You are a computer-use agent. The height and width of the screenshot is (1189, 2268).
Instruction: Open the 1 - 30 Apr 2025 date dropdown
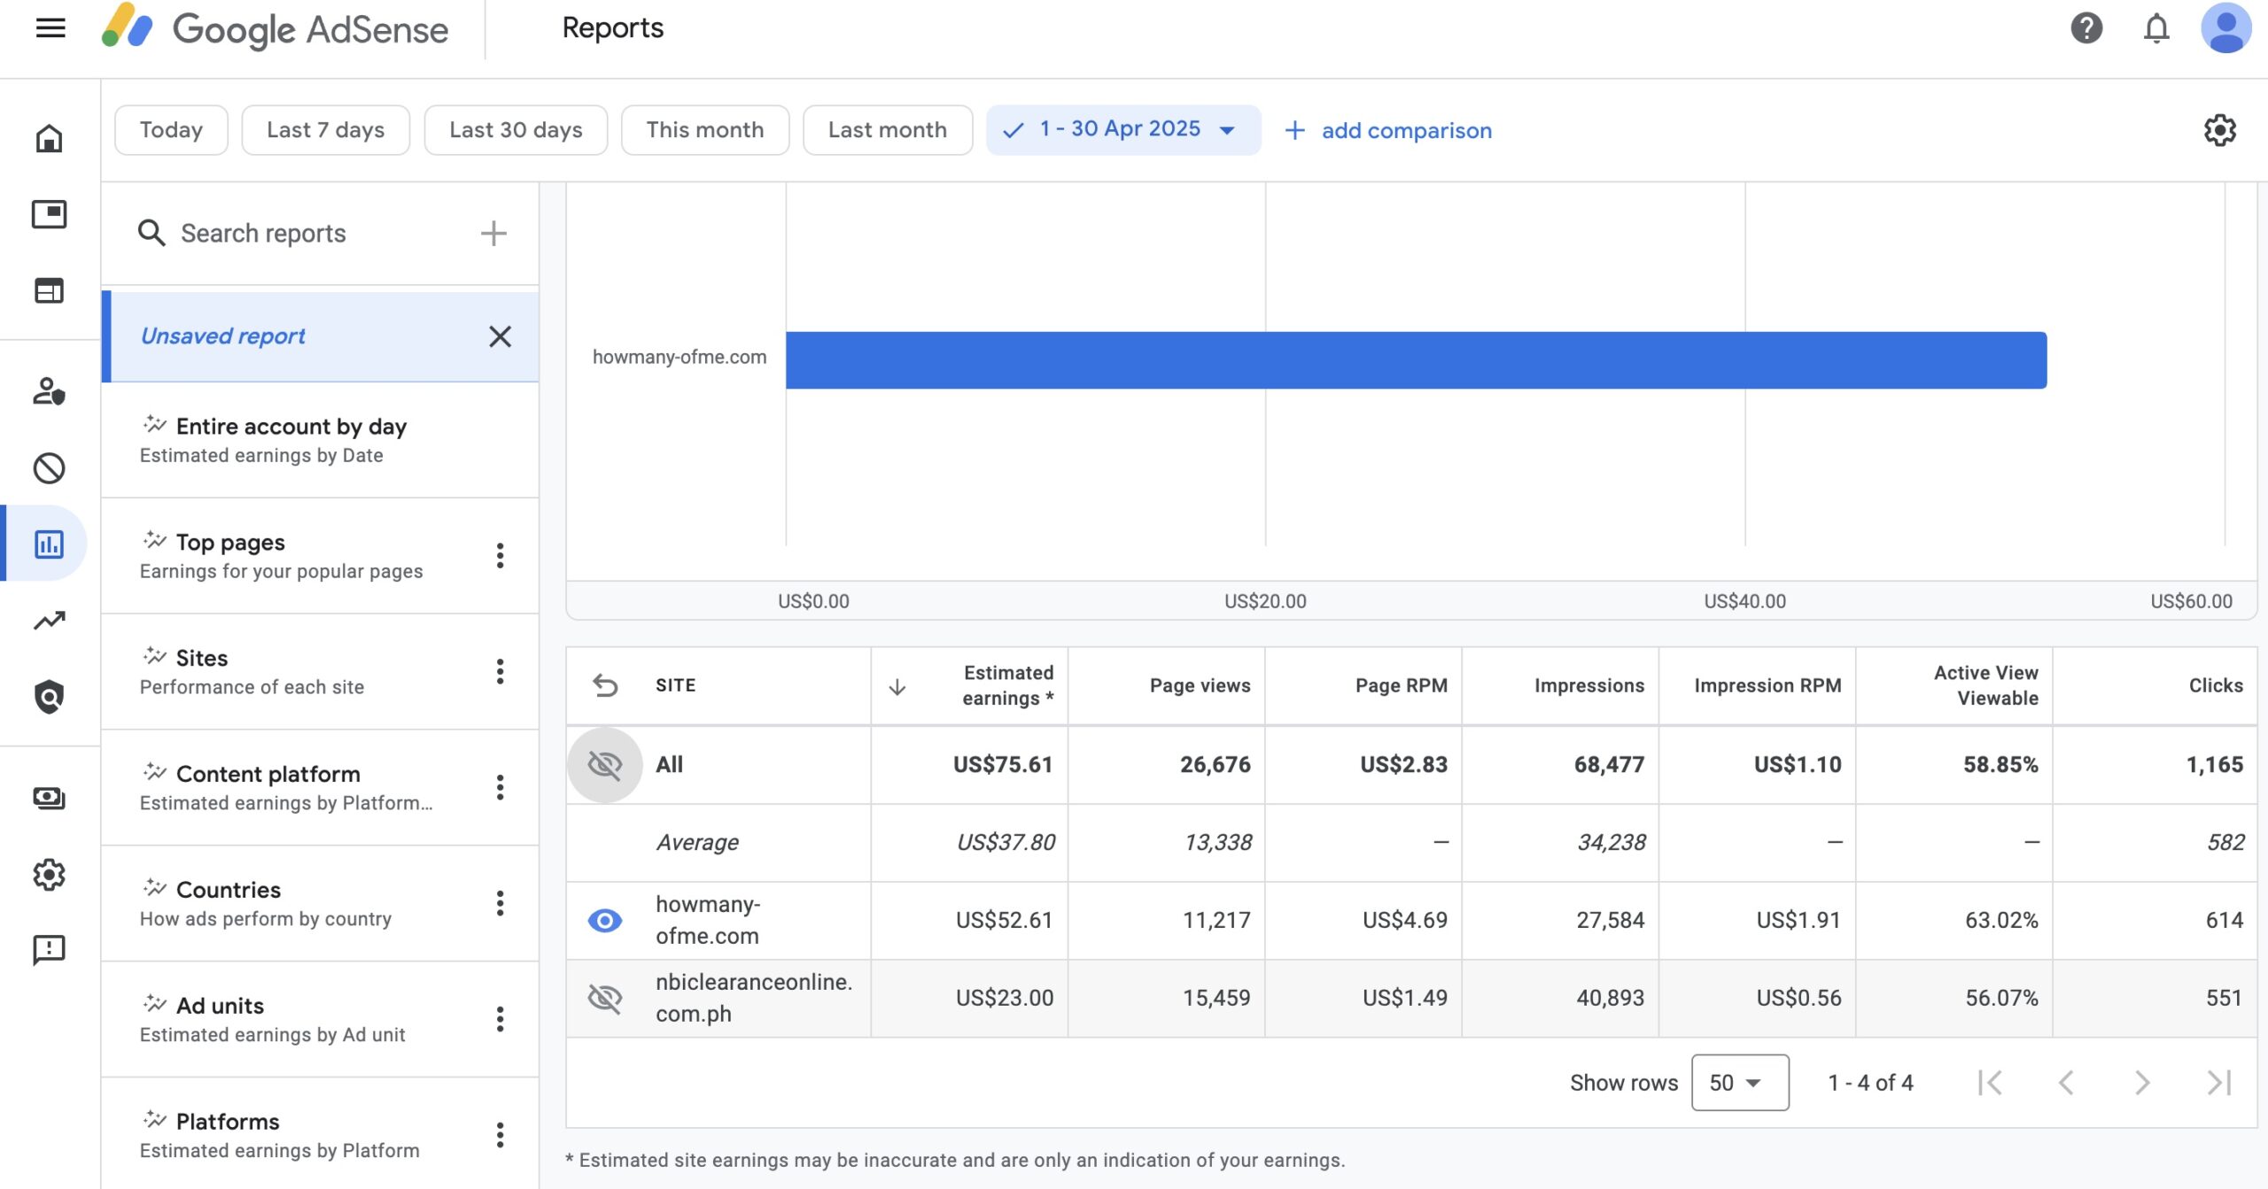pos(1123,130)
